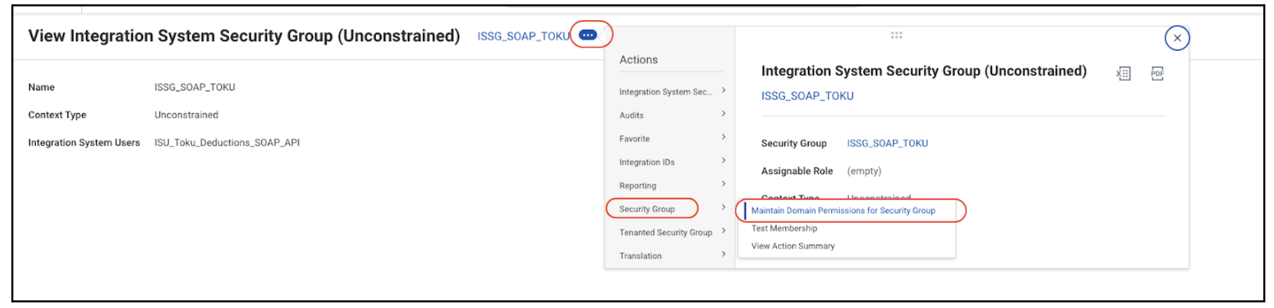Export to Excel icon

pos(1124,73)
